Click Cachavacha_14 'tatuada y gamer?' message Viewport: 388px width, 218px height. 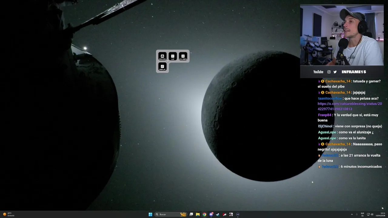pyautogui.click(x=349, y=84)
